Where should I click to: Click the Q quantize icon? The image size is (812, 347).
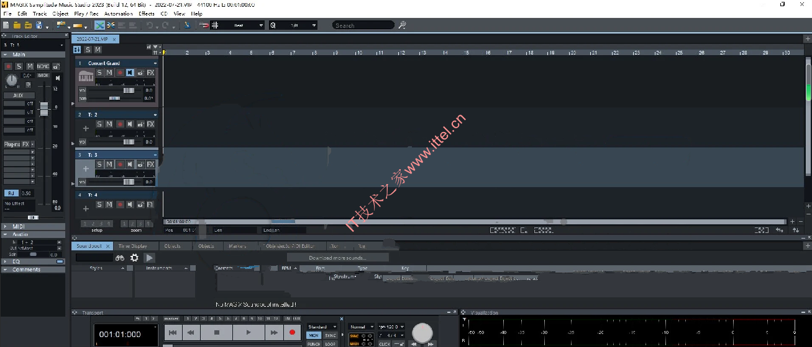pyautogui.click(x=273, y=25)
